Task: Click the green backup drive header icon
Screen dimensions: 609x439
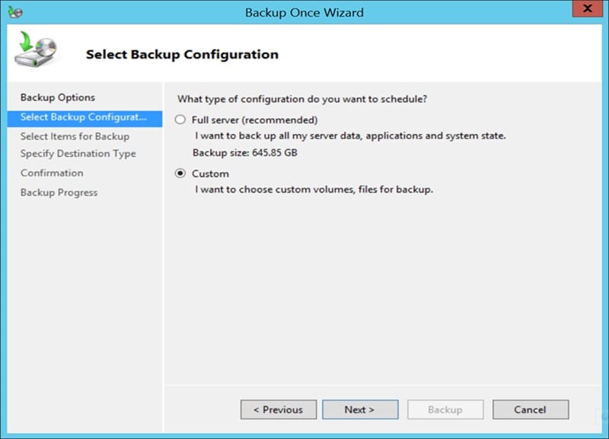Action: 38,50
